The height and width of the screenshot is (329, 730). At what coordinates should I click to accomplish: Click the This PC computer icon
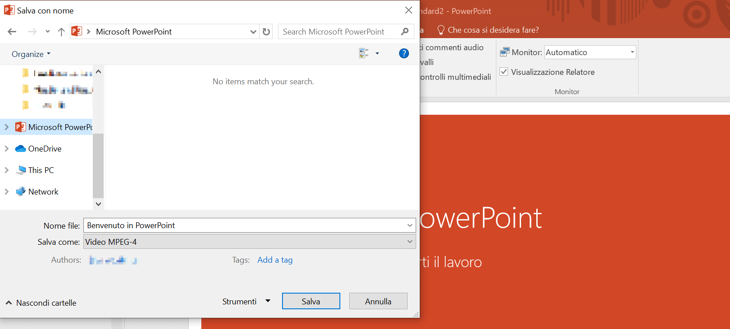pyautogui.click(x=21, y=170)
